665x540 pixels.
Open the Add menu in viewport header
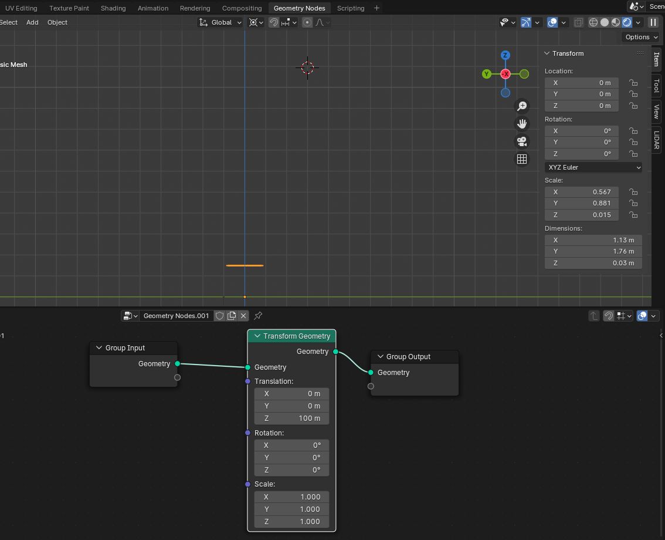pyautogui.click(x=32, y=22)
